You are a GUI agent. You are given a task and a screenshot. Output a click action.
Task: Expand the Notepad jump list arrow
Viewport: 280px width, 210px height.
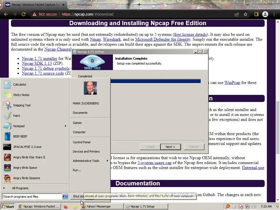point(66,126)
